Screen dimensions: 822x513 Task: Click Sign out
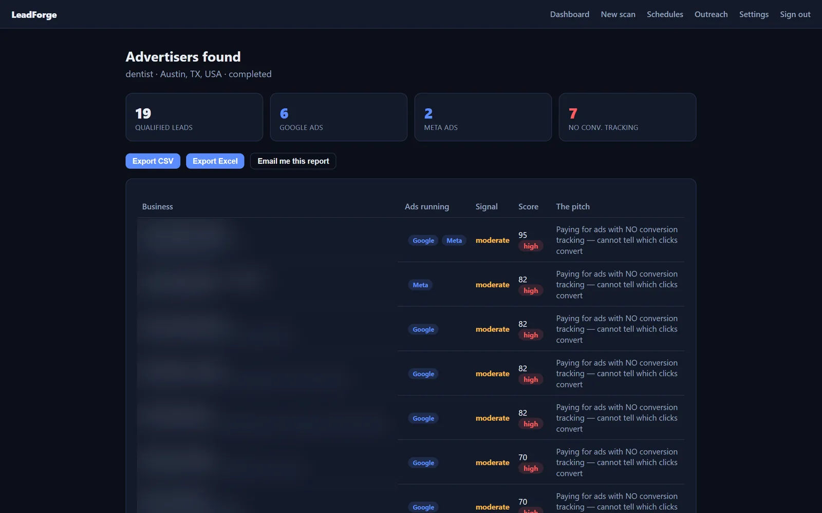(795, 14)
